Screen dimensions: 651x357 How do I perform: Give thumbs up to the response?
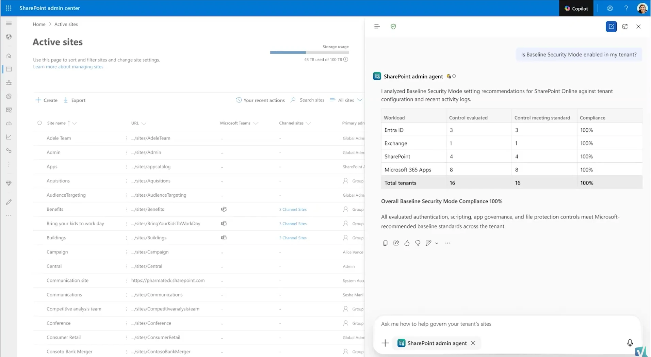[x=407, y=243]
